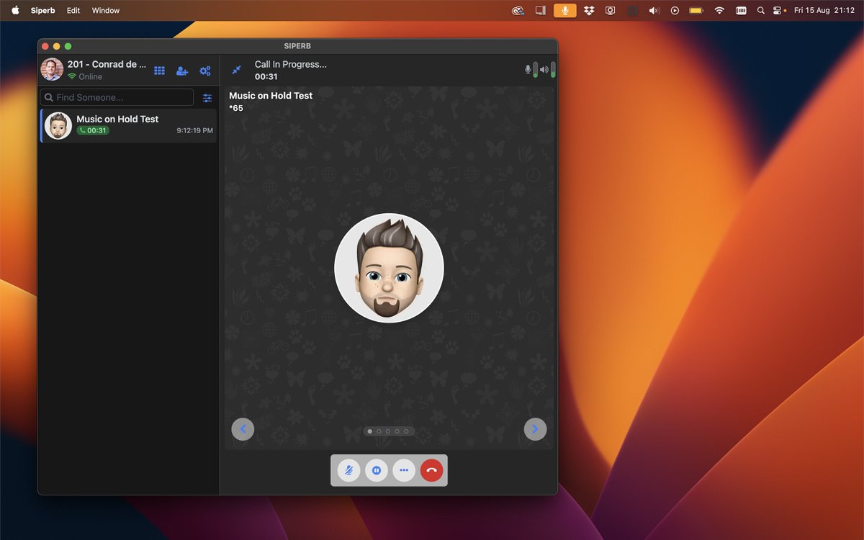864x540 pixels.
Task: Open the contact list filter sliders icon
Action: (x=207, y=98)
